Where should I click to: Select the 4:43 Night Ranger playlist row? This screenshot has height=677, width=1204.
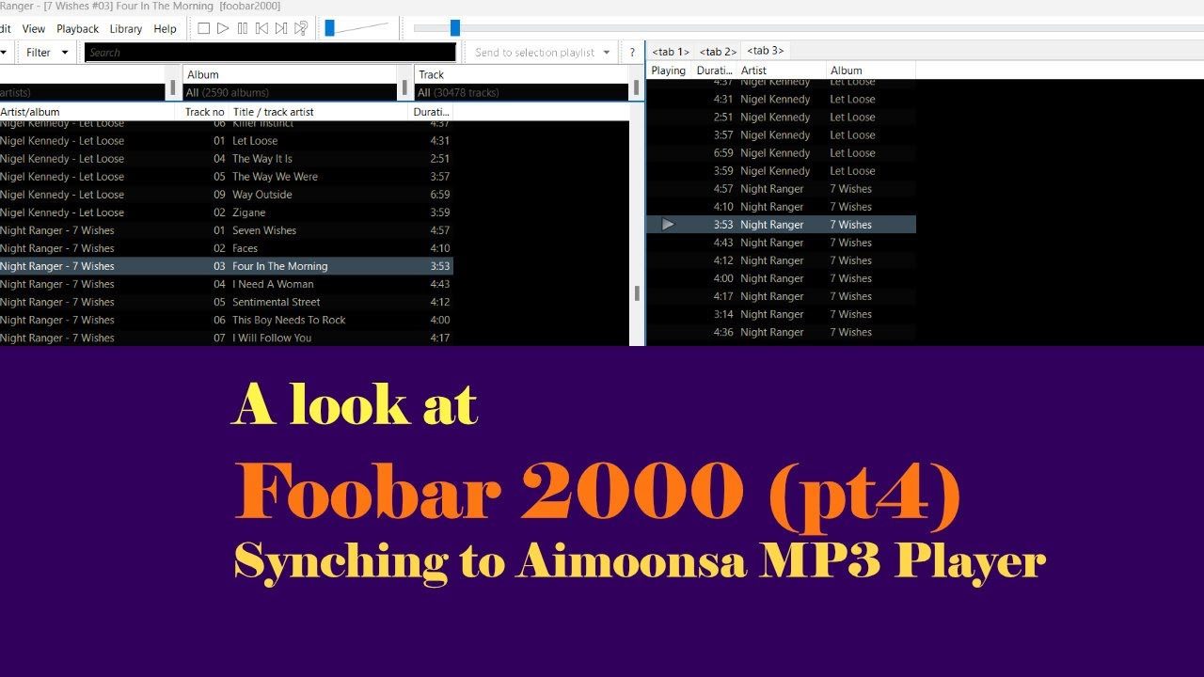[781, 243]
